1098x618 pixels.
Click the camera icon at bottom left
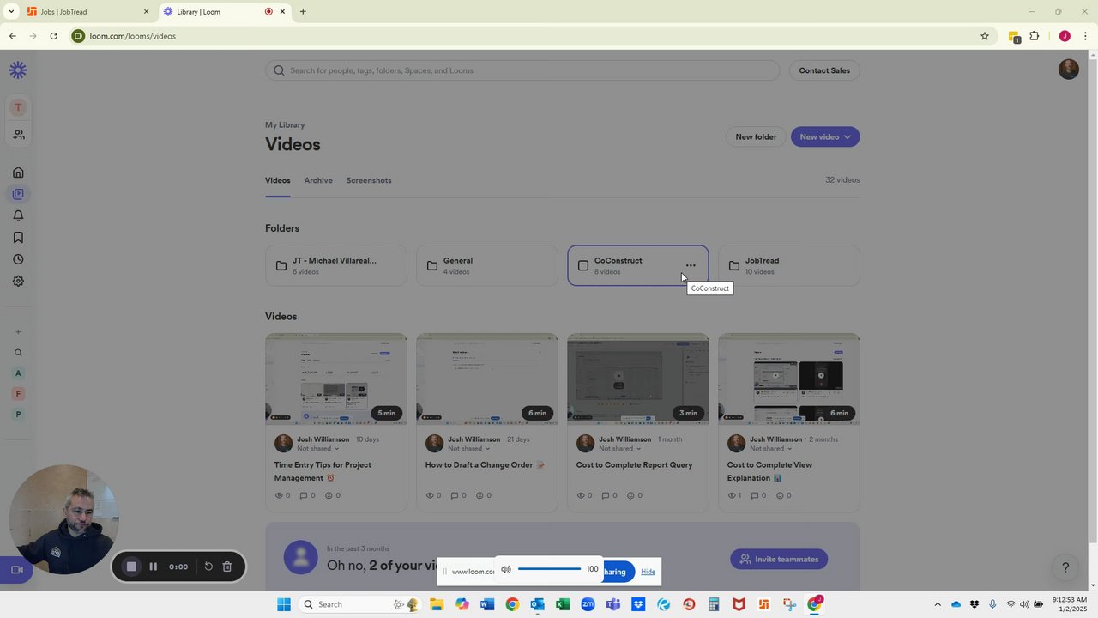click(x=15, y=570)
